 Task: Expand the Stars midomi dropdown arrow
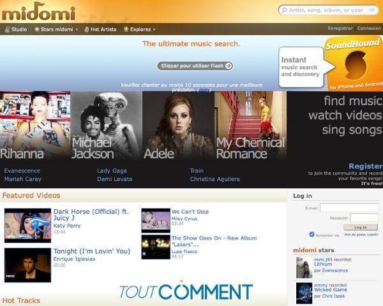[77, 29]
